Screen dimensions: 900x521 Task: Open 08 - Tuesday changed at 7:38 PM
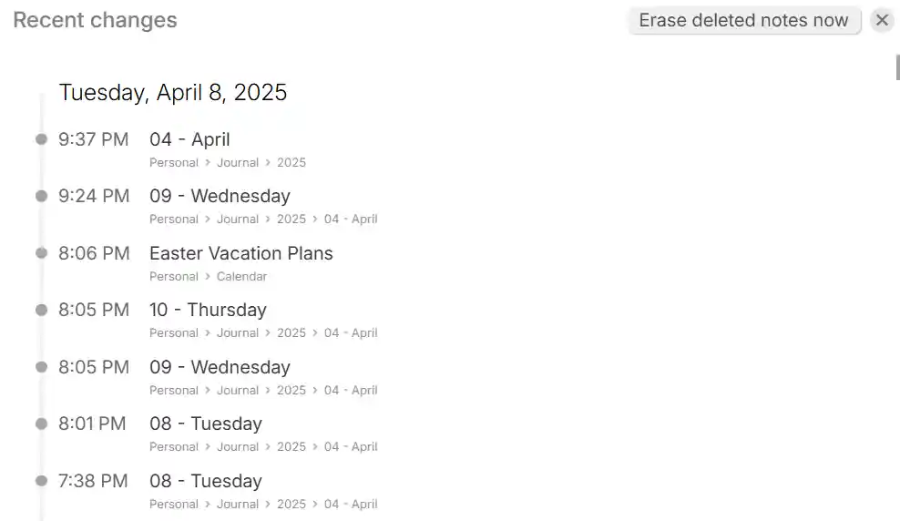(x=206, y=481)
